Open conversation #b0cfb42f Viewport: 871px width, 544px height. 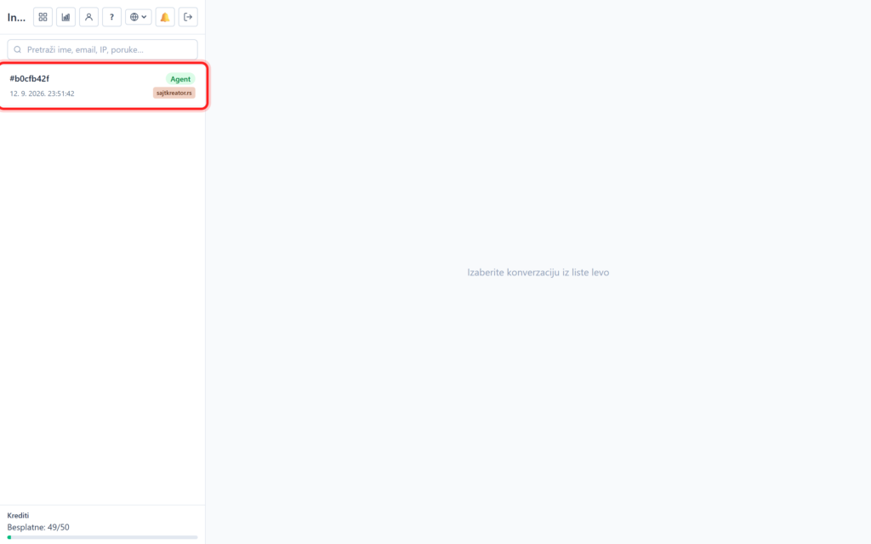point(103,86)
